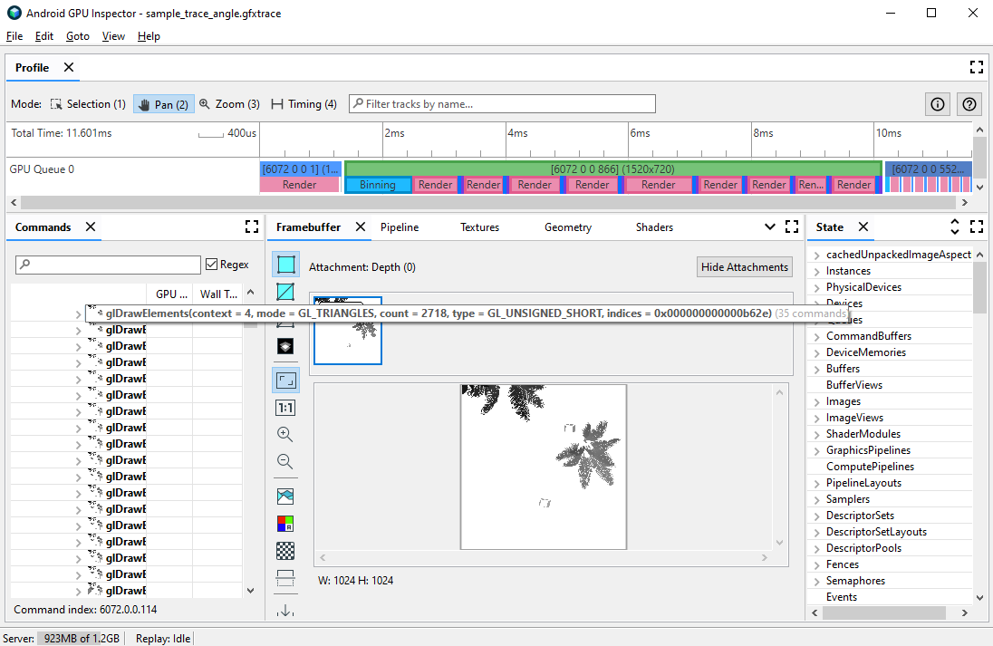993x646 pixels.
Task: Zoom out using the magnifier icon
Action: coord(285,461)
